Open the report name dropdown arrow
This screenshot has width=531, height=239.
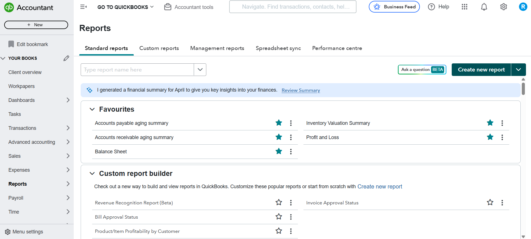coord(200,70)
